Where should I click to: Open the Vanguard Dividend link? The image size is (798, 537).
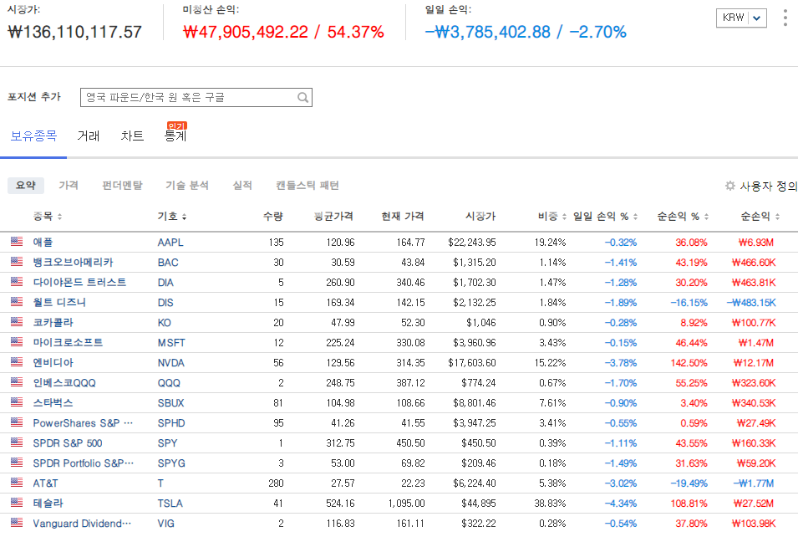click(x=82, y=524)
